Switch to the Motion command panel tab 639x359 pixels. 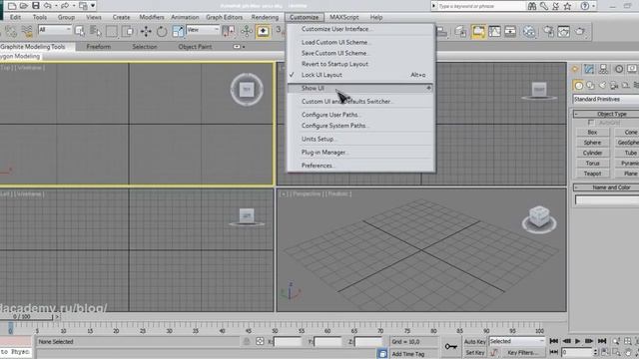pyautogui.click(x=619, y=69)
